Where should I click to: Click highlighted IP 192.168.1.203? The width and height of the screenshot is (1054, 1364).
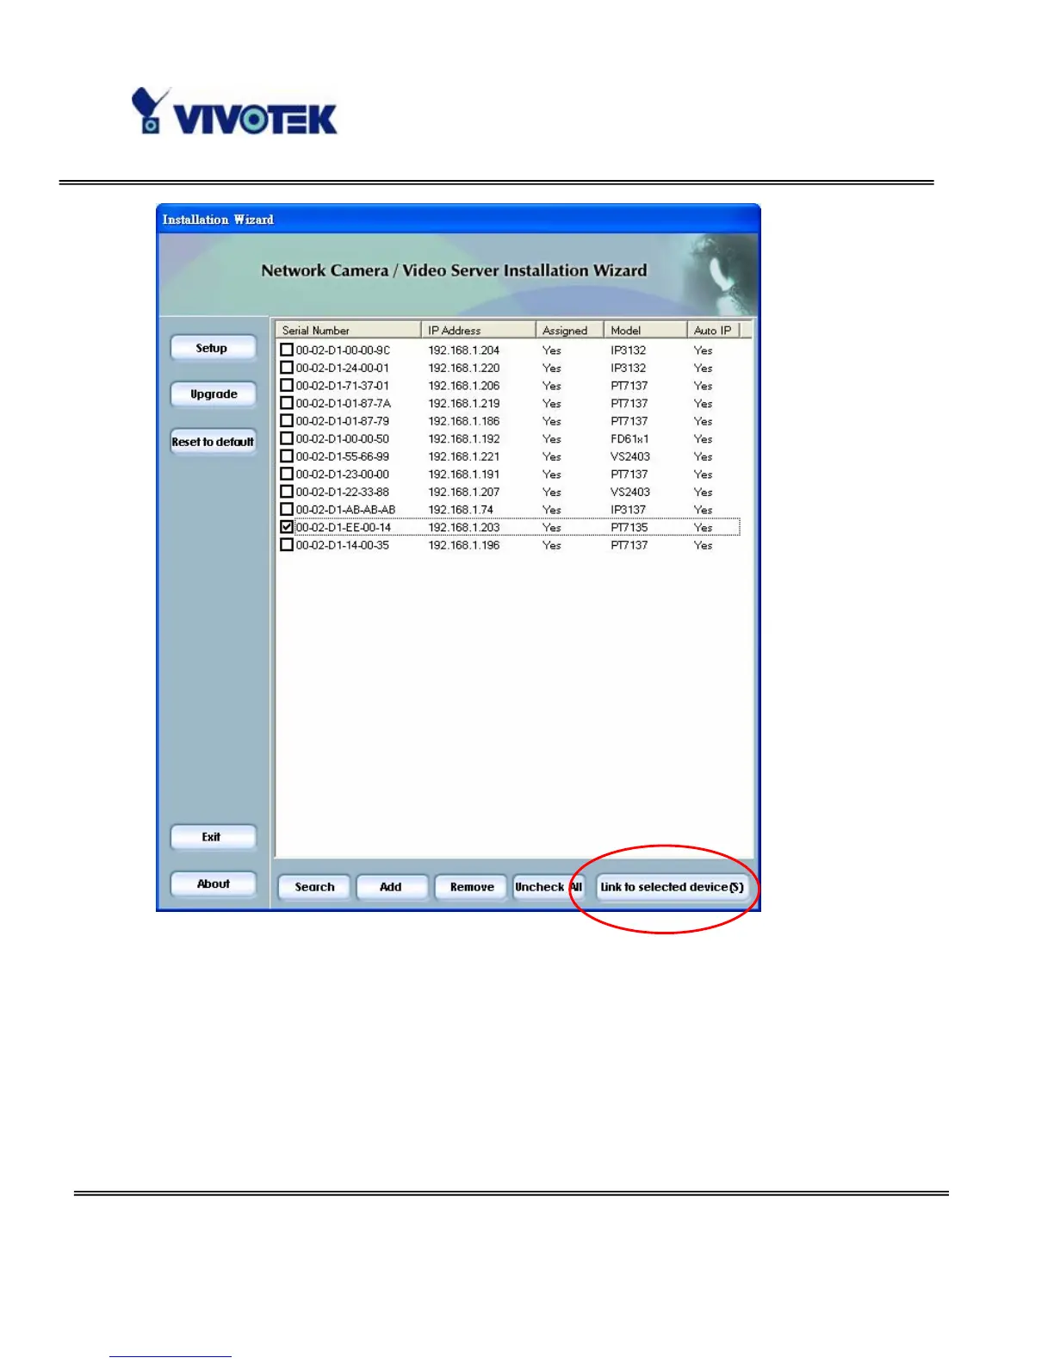point(464,527)
